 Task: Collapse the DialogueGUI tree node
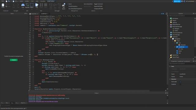171,39
